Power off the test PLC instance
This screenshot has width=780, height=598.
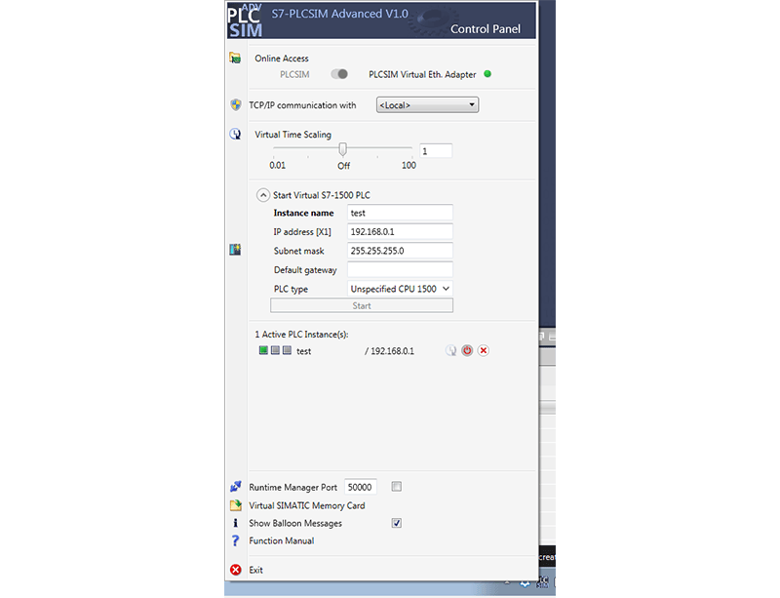coord(467,350)
